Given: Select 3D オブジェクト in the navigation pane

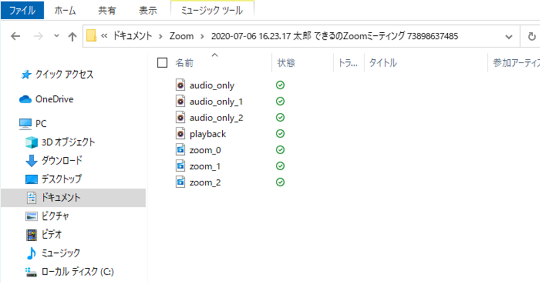Looking at the screenshot, I should [x=68, y=142].
